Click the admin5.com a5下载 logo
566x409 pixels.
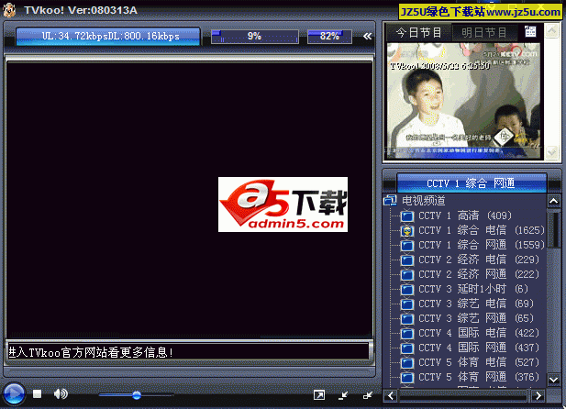click(x=283, y=204)
